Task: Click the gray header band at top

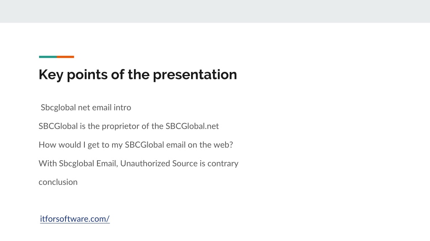Action: (x=215, y=11)
